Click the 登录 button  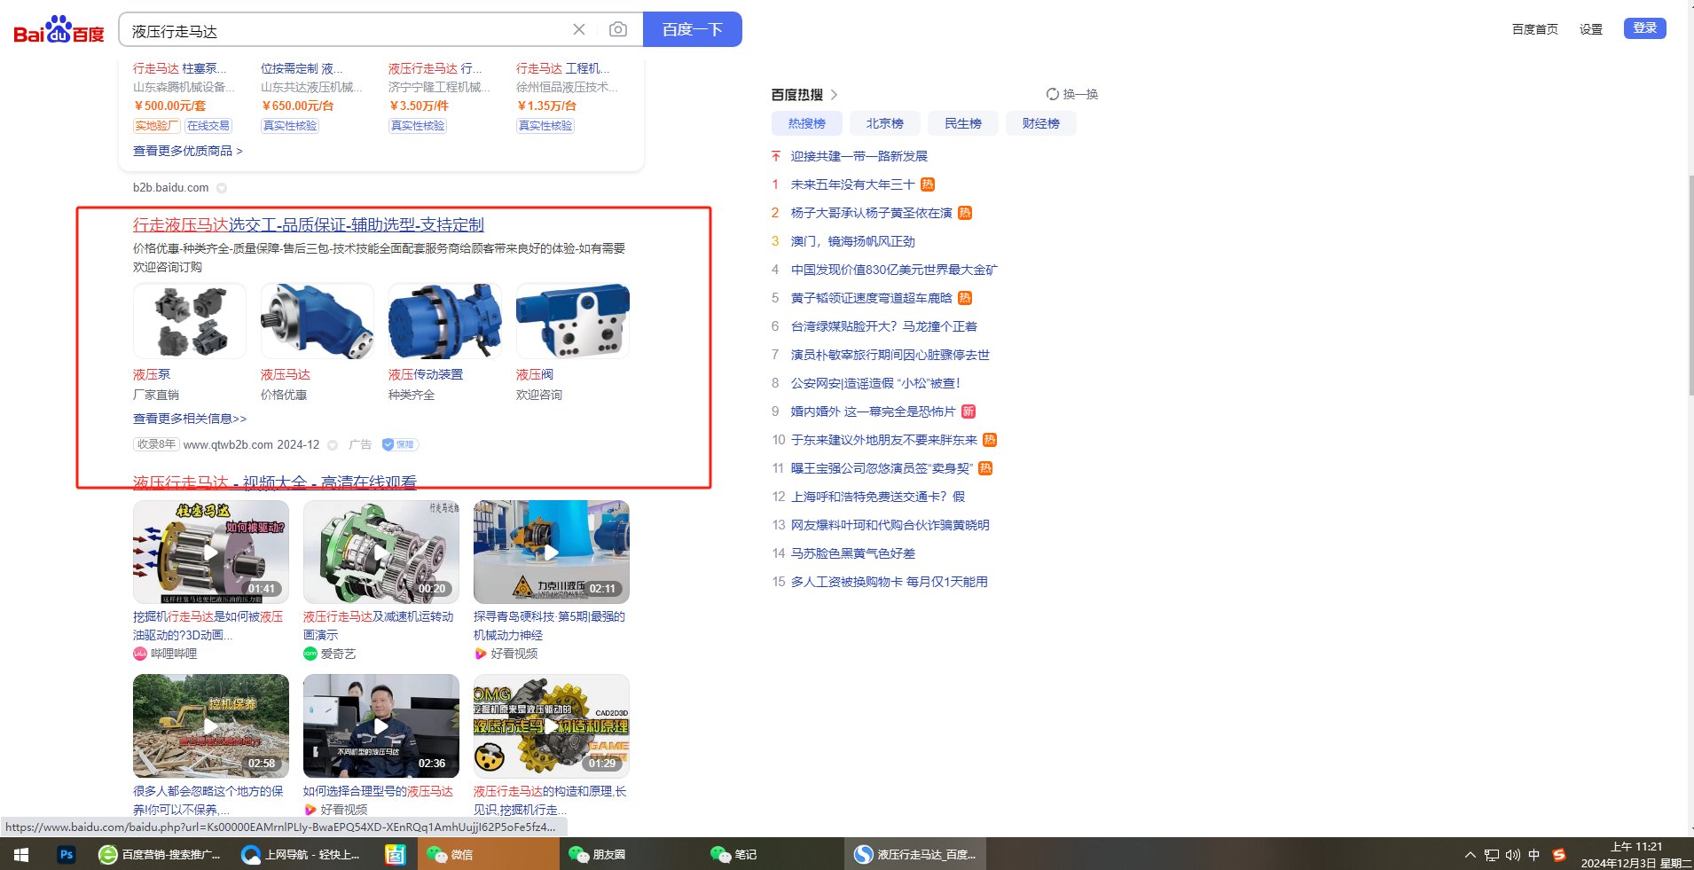click(x=1645, y=28)
